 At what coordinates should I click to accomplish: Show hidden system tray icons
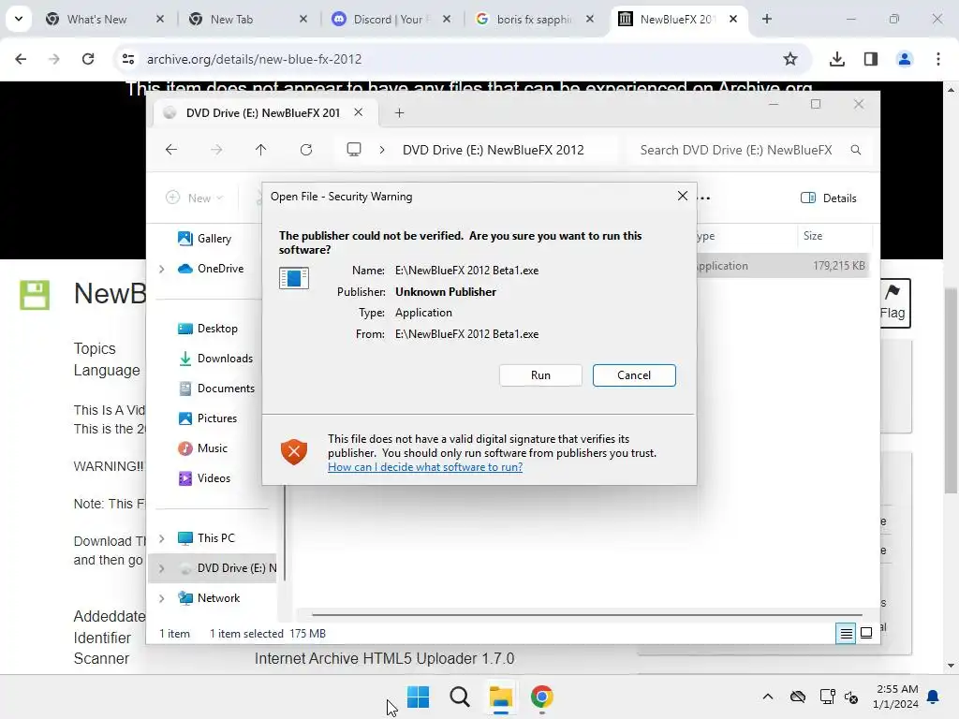point(768,697)
